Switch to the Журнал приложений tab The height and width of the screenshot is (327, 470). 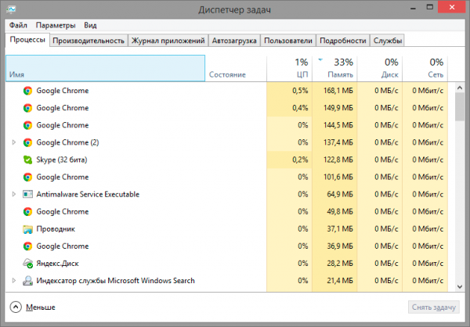(168, 41)
